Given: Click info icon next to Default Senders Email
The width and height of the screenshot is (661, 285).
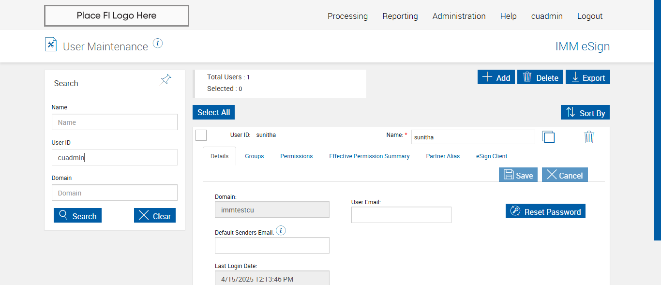Looking at the screenshot, I should point(281,231).
